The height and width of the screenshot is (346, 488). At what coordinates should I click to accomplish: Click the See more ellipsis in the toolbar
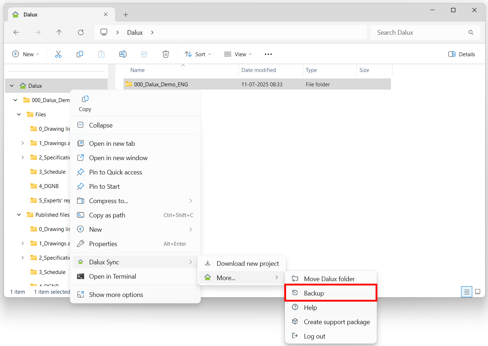[x=268, y=54]
